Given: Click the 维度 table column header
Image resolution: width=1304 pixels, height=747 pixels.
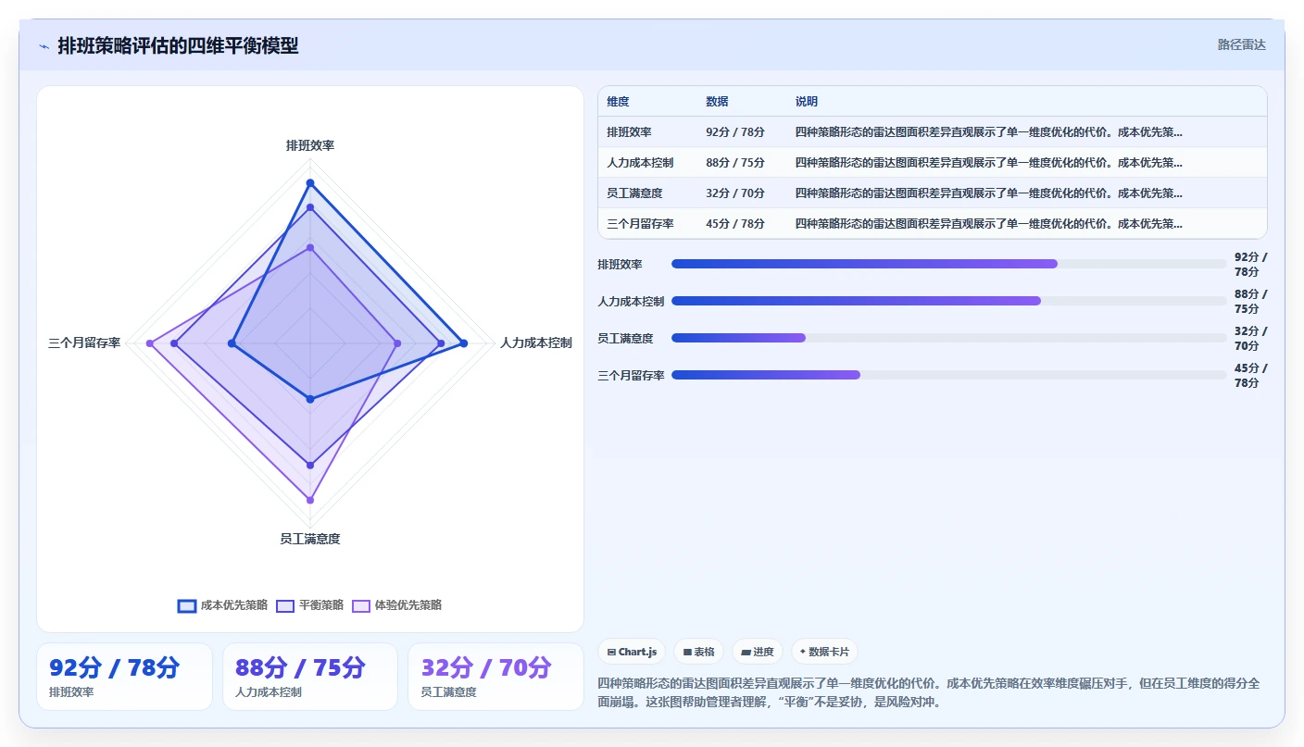Looking at the screenshot, I should click(619, 102).
